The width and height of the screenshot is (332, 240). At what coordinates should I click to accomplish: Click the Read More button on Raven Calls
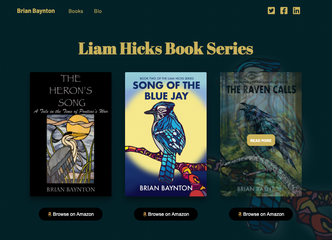coord(261,140)
